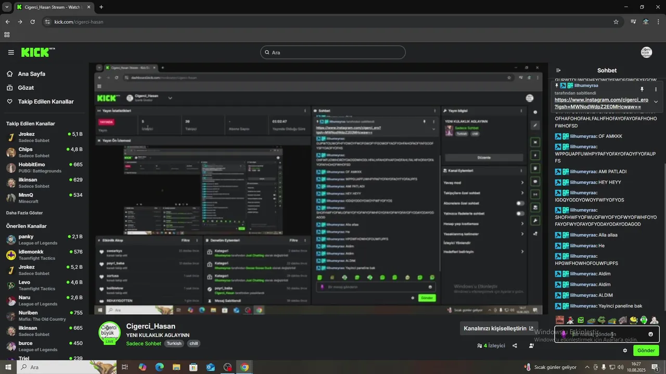This screenshot has width=666, height=374.
Task: Go back with browser back arrow
Action: click(7, 22)
